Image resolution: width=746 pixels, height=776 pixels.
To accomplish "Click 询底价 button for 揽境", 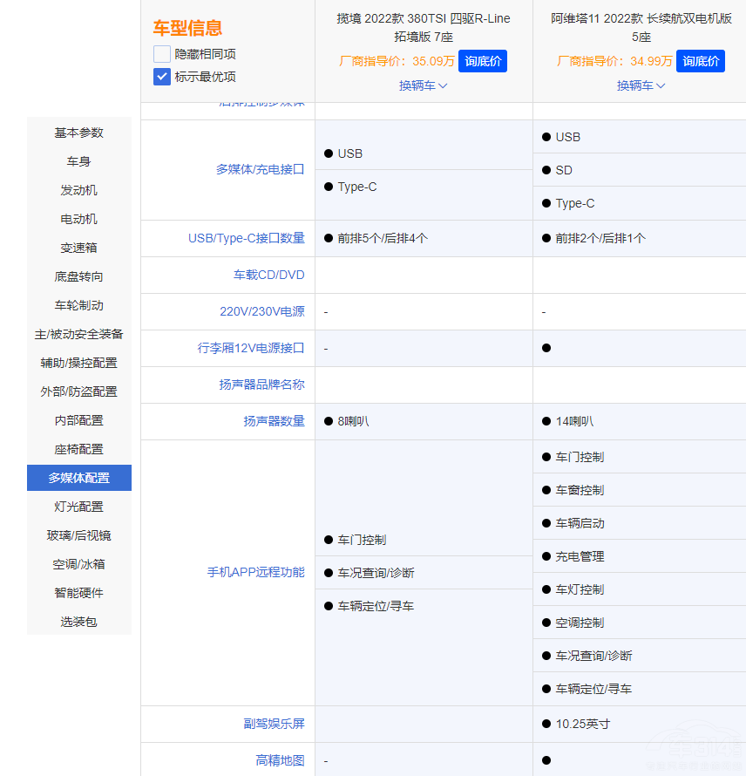I will [482, 61].
